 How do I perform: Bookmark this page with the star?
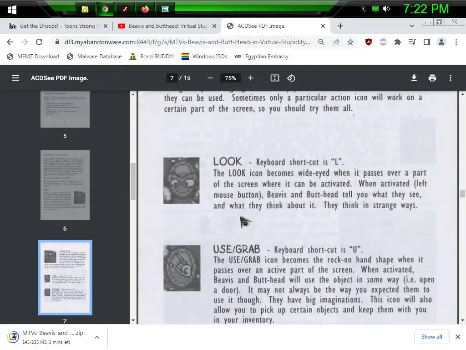(350, 42)
